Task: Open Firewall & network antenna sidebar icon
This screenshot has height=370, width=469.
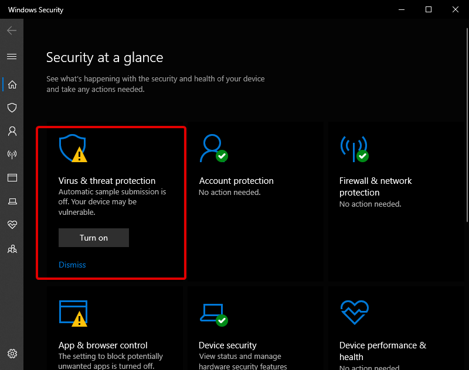Action: [x=12, y=155]
